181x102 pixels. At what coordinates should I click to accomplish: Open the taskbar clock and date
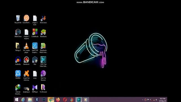click(163, 100)
